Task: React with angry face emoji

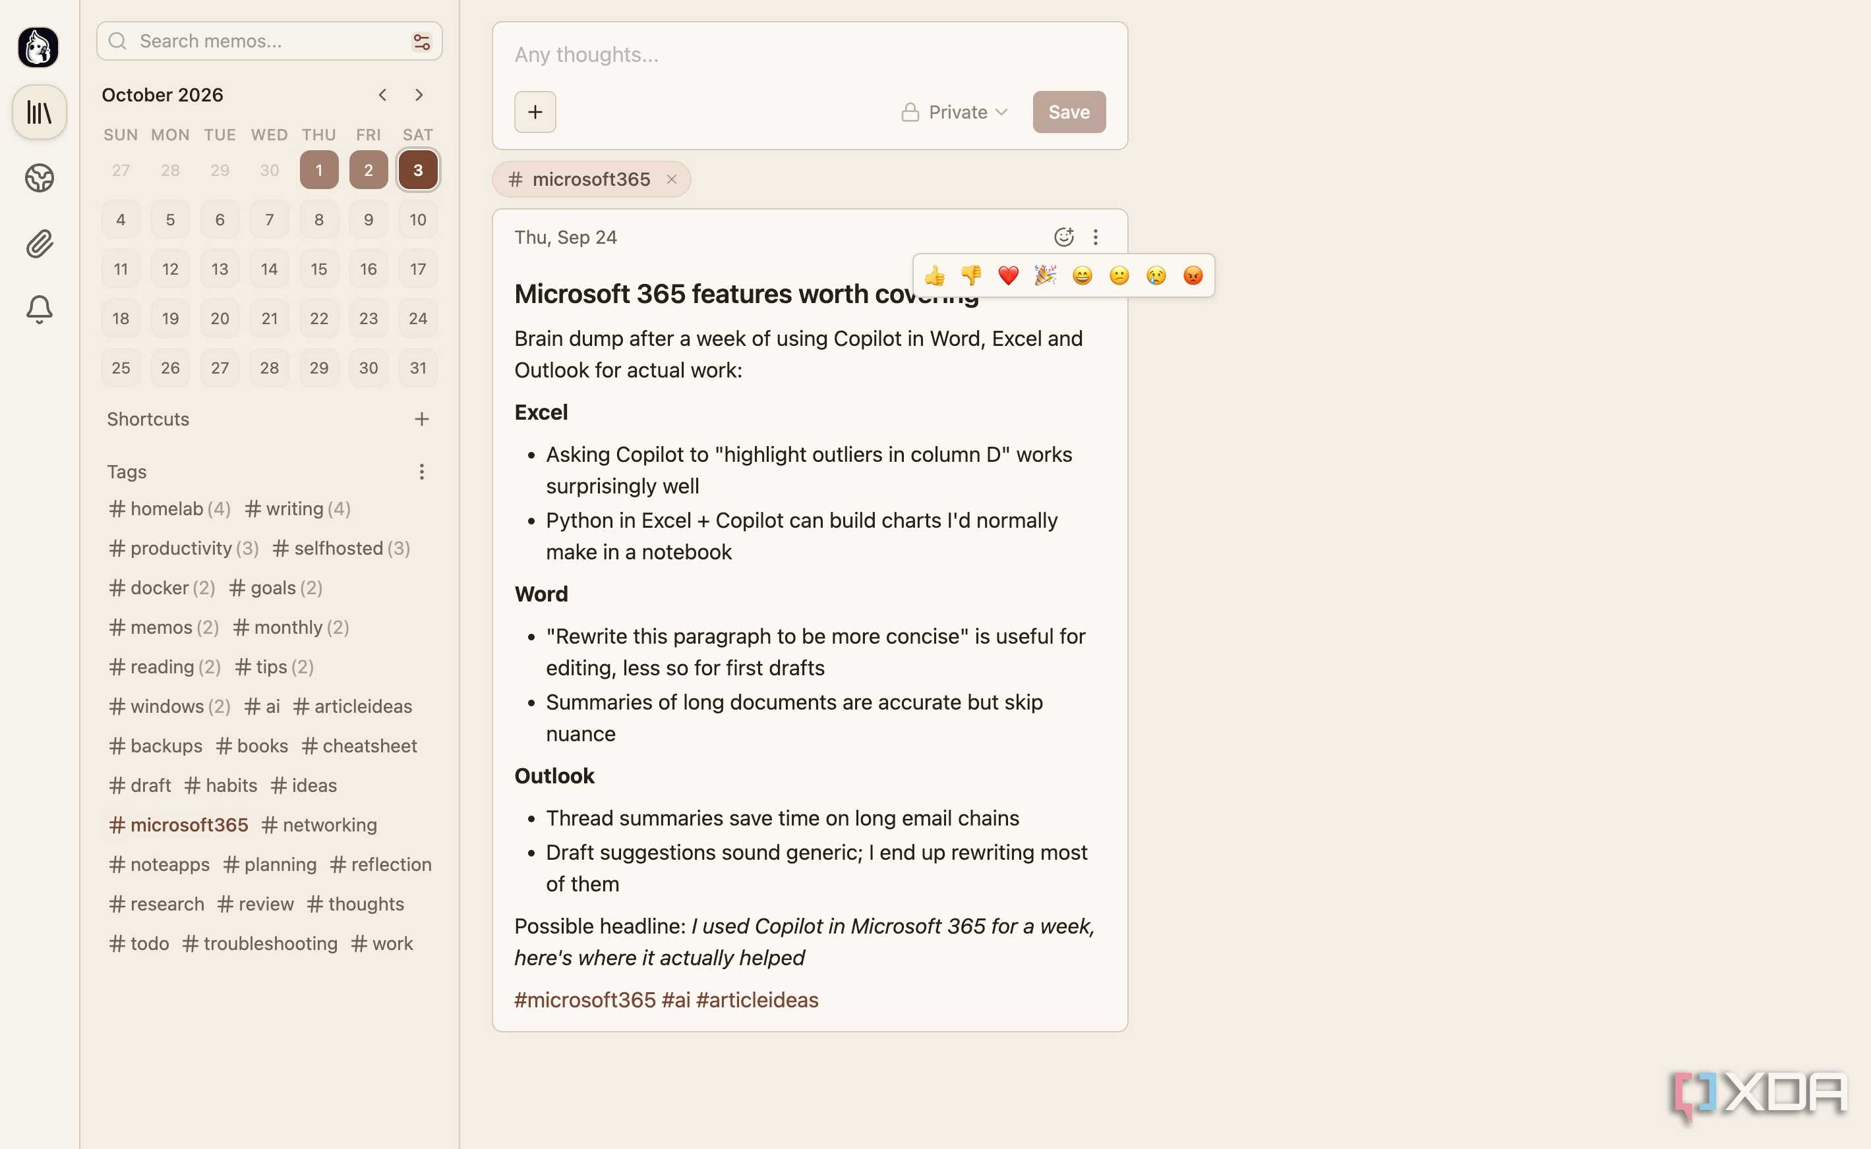Action: pyautogui.click(x=1193, y=275)
